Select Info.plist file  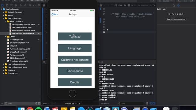(13, 46)
